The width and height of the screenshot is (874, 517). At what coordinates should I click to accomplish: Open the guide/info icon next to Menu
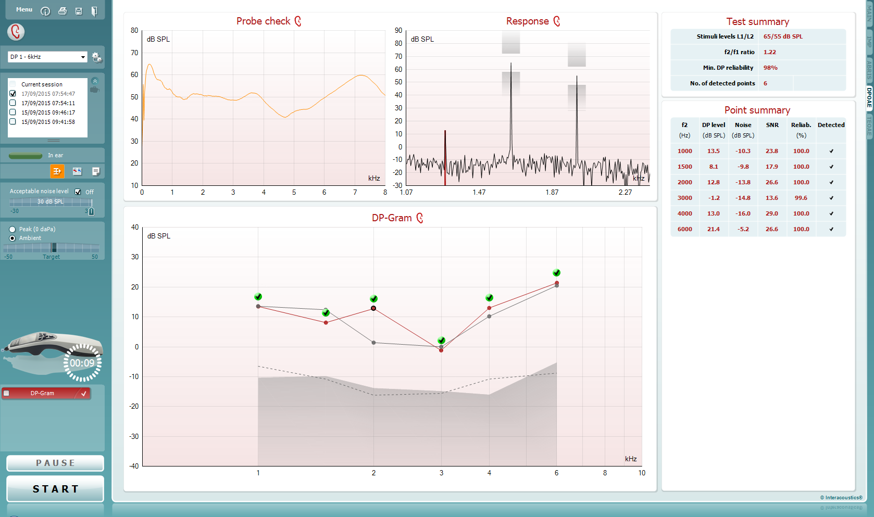[45, 11]
